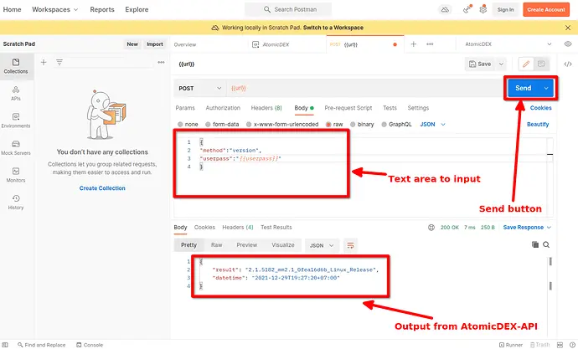578x349 pixels.
Task: Open the POST method dropdown
Action: (200, 88)
